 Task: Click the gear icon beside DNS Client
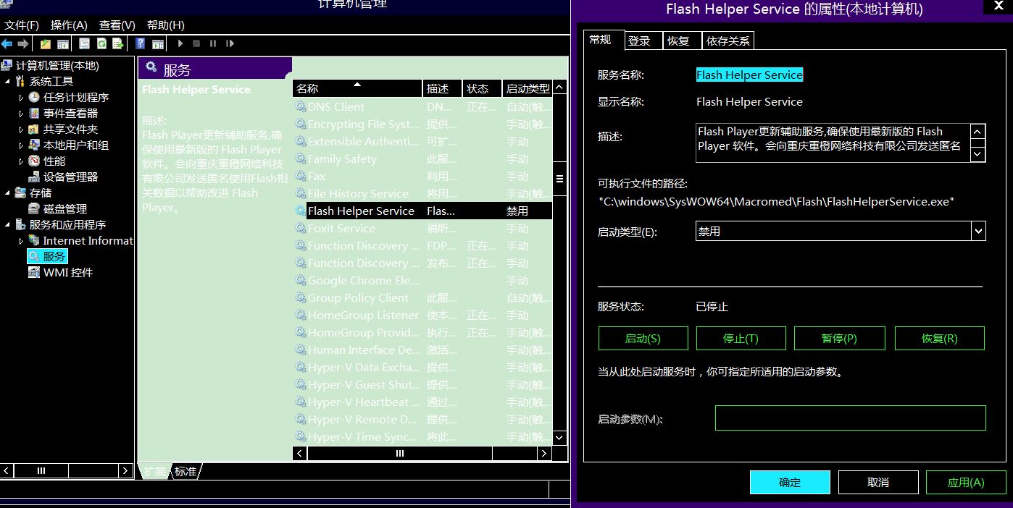301,107
